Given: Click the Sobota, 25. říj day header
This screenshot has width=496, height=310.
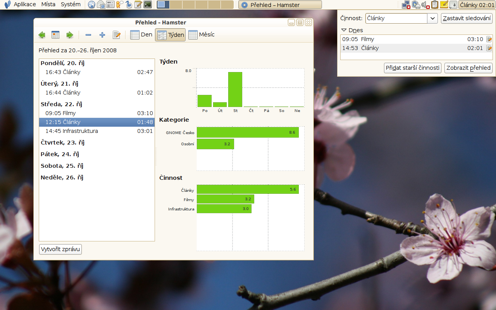Looking at the screenshot, I should click(x=62, y=166).
